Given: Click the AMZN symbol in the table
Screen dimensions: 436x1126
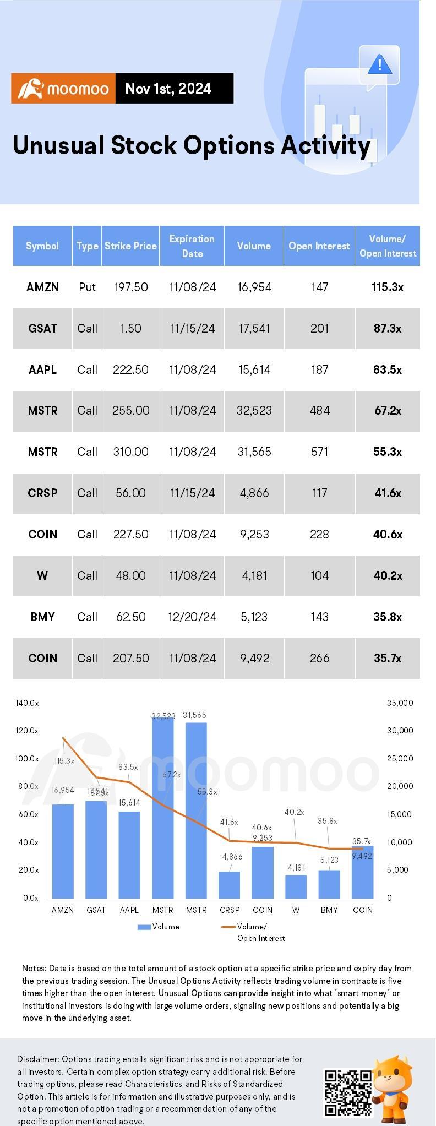Looking at the screenshot, I should tap(42, 287).
